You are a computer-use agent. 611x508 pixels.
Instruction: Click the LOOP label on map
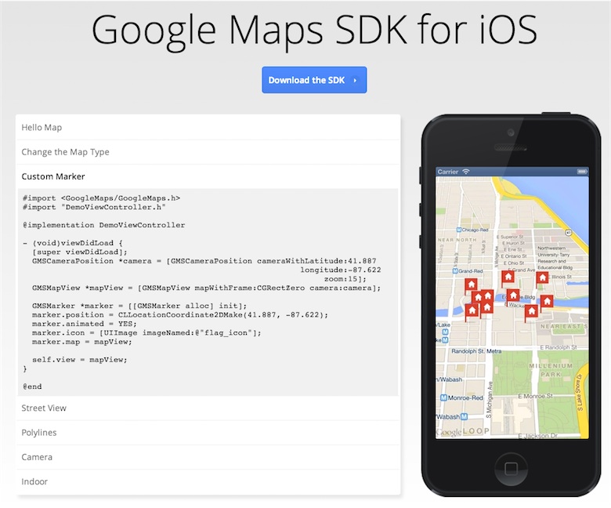tap(475, 431)
